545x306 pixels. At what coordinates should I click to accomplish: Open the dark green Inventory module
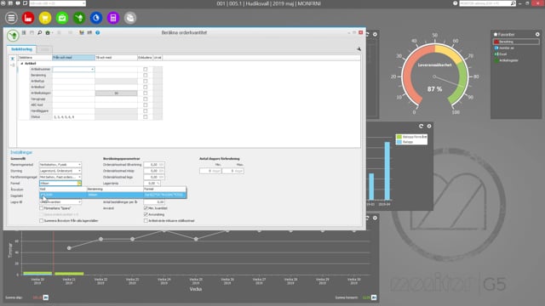79,18
